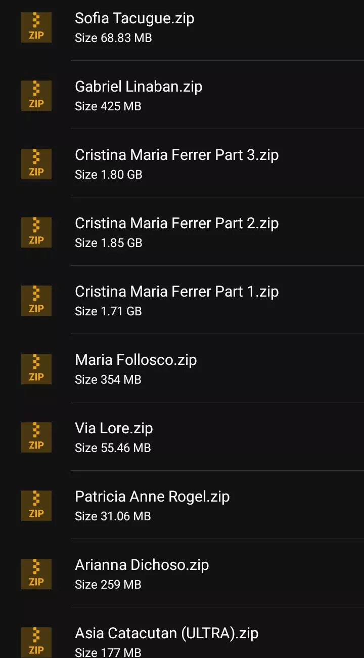Tap ZIP icon for Asia Catacutan (ULTRA).zip
The image size is (364, 658).
36,642
